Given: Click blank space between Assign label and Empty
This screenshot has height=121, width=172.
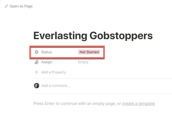Looking at the screenshot, I should click(x=65, y=62).
